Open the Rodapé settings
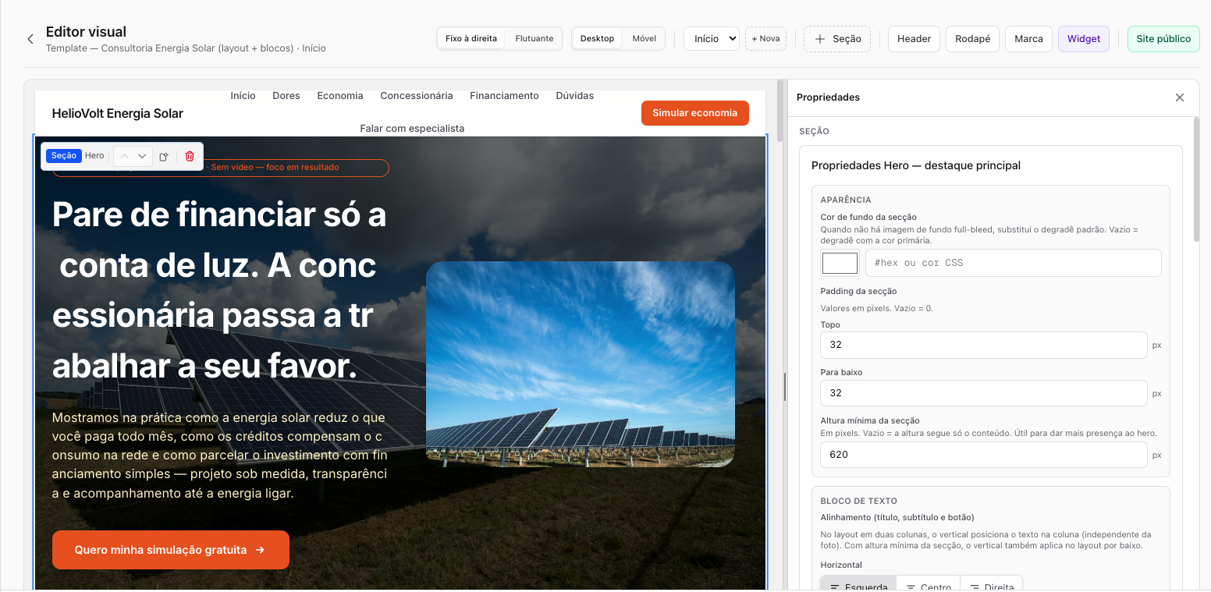Viewport: 1211px width, 592px height. point(972,39)
